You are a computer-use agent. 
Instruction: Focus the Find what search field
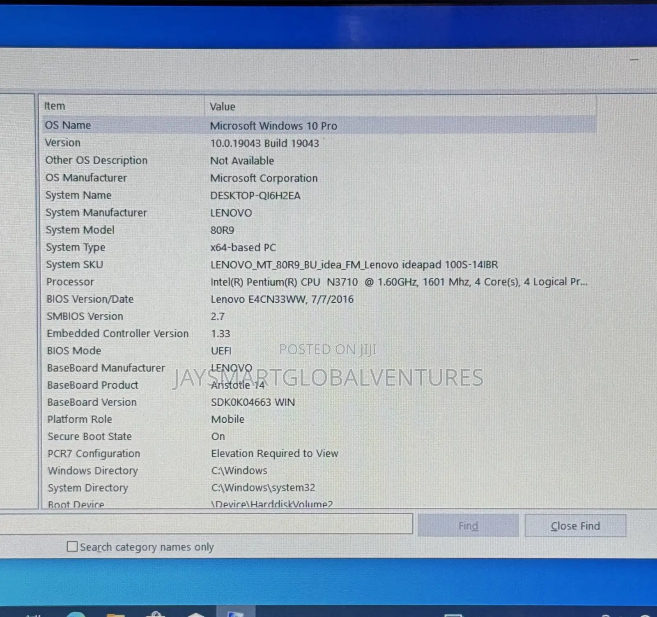point(205,524)
